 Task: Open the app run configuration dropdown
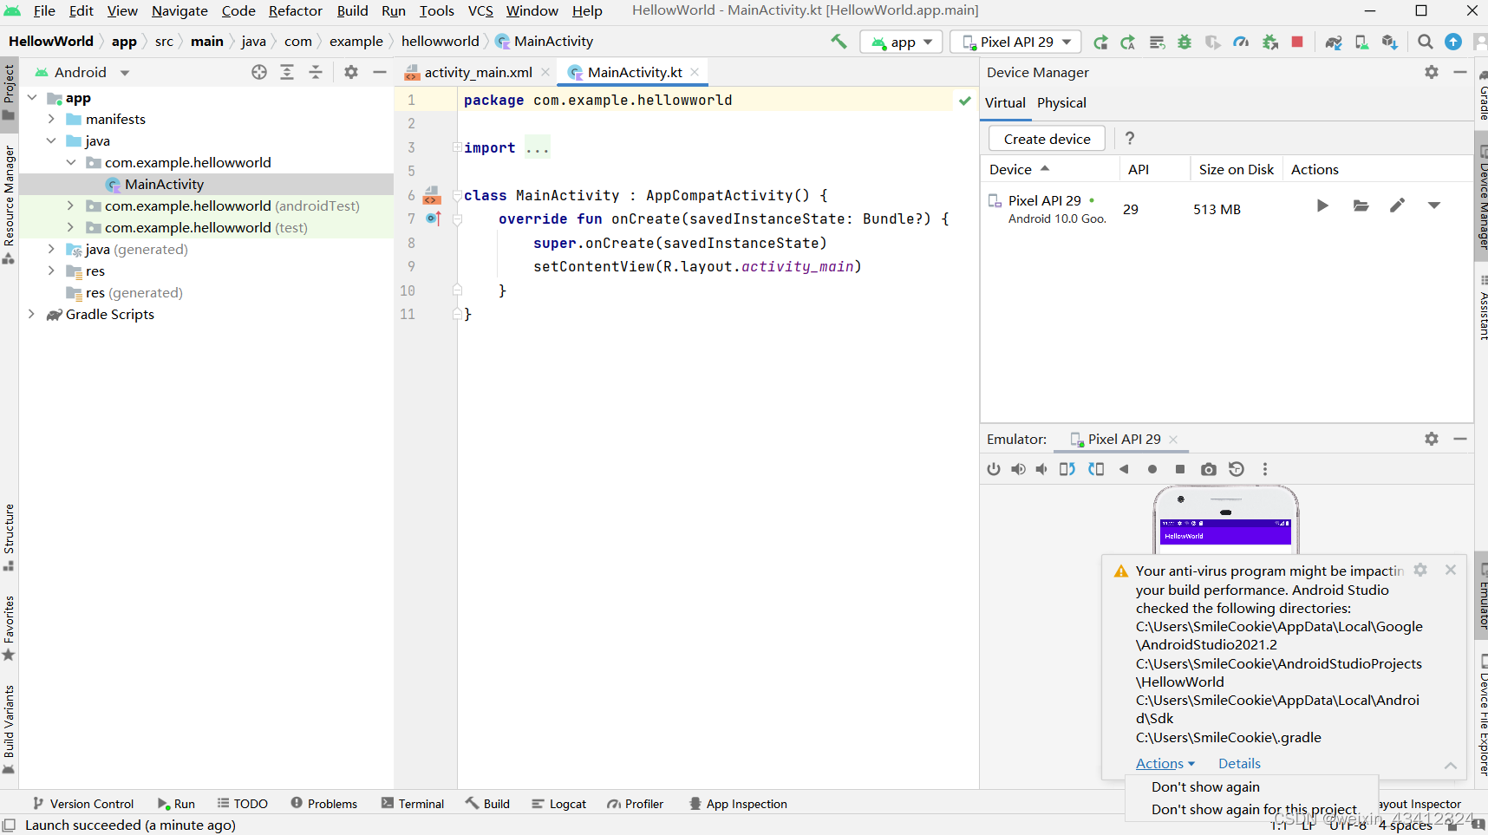point(901,42)
